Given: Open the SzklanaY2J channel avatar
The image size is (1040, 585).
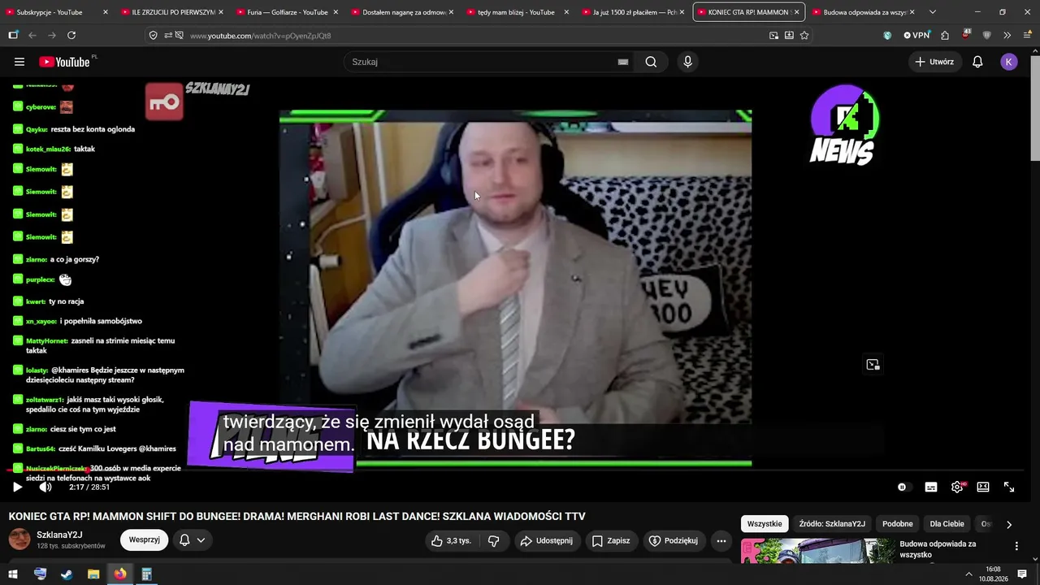Looking at the screenshot, I should [x=19, y=539].
